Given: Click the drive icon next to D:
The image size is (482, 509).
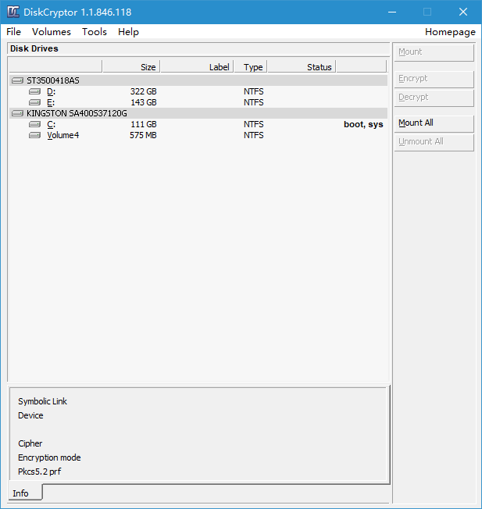Looking at the screenshot, I should tap(34, 91).
